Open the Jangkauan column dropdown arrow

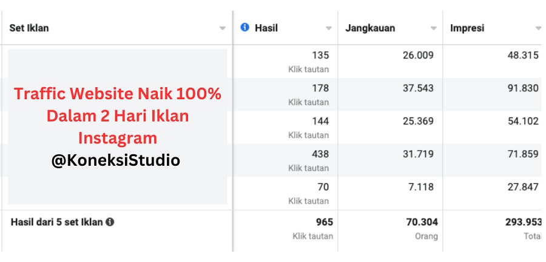(x=434, y=28)
